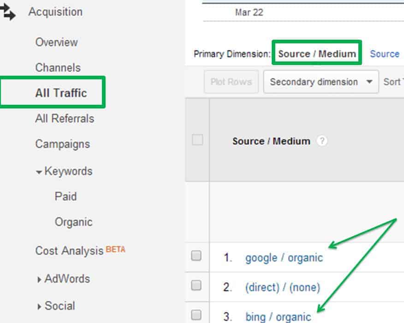Select All Traffic in sidebar
Viewport: 404px width, 323px height.
tap(61, 93)
